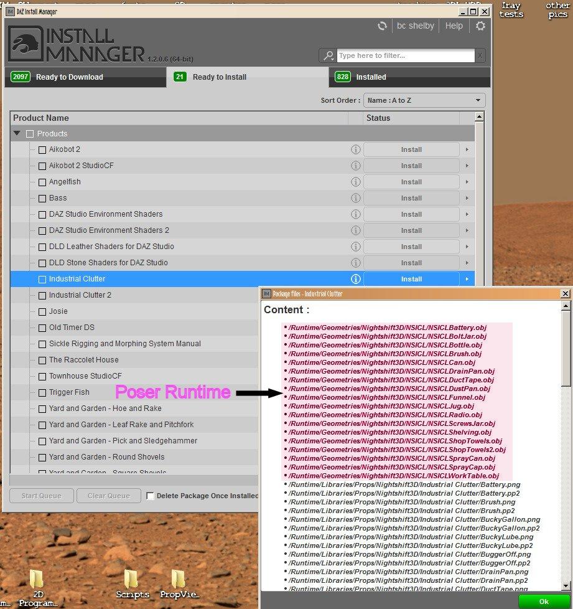Show info for DAZ Studio Environment Shaders
573x609 pixels.
pos(355,214)
